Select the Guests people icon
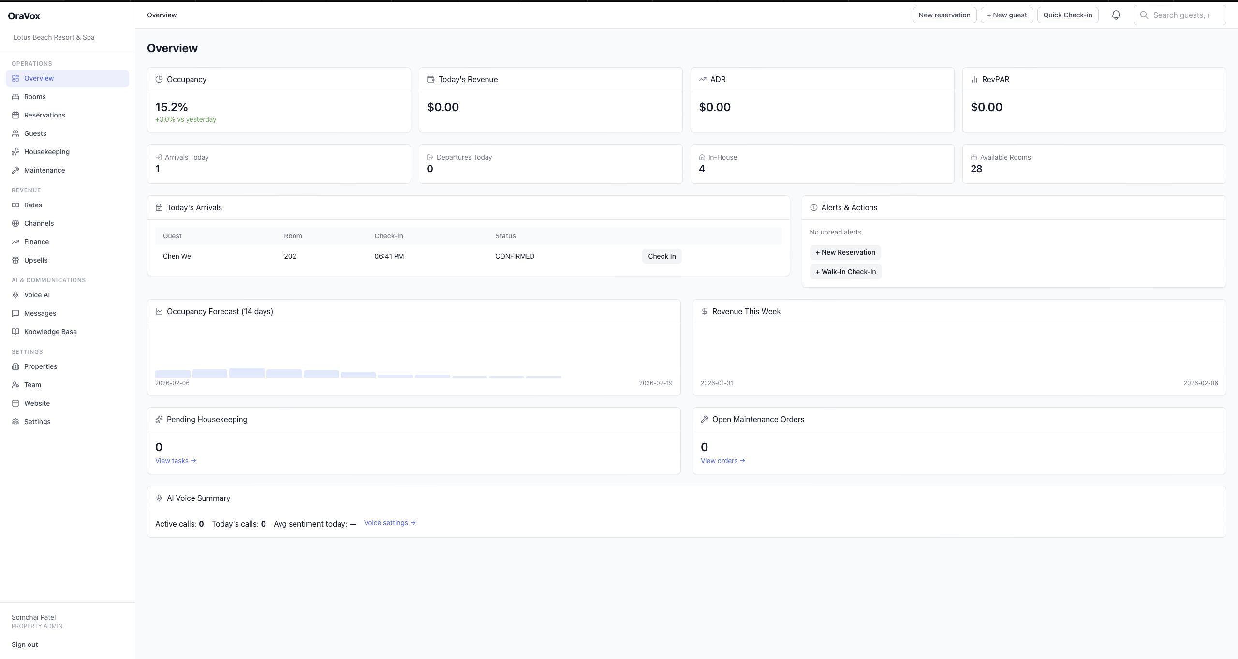Screen dimensions: 1238x659 coord(15,133)
